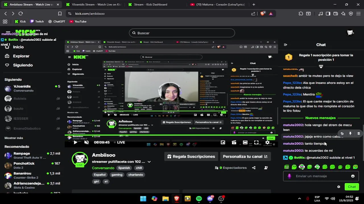The image size is (364, 204).
Task: Expand the stream title with the chevron
Action: 149,162
